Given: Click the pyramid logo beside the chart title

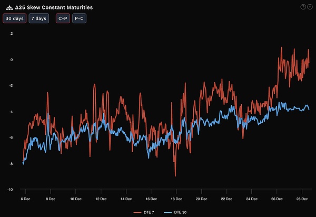Looking at the screenshot, I should pos(7,7).
